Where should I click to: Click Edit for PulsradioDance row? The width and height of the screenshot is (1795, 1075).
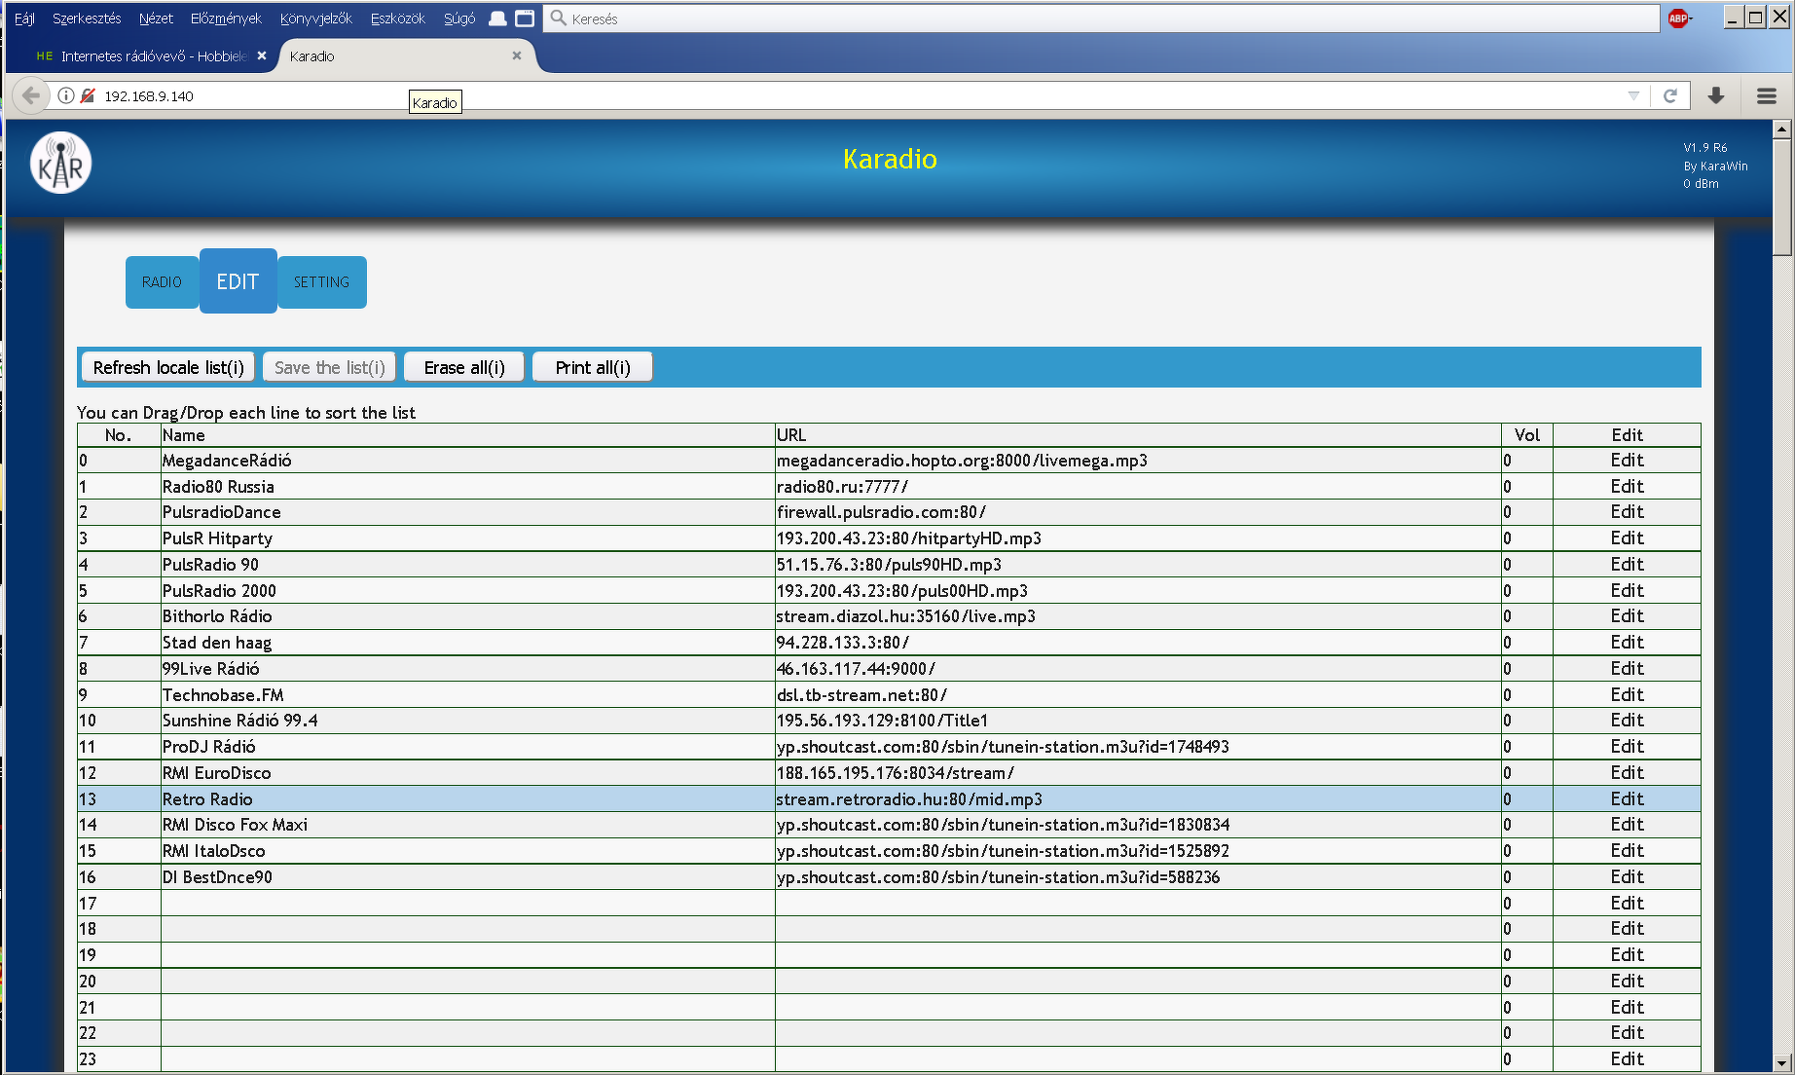click(x=1627, y=512)
